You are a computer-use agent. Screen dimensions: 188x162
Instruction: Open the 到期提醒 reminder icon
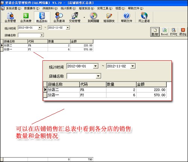[93, 17]
